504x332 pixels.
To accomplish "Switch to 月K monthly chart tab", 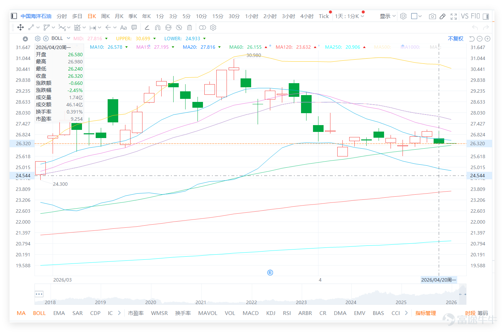I will 119,16.
